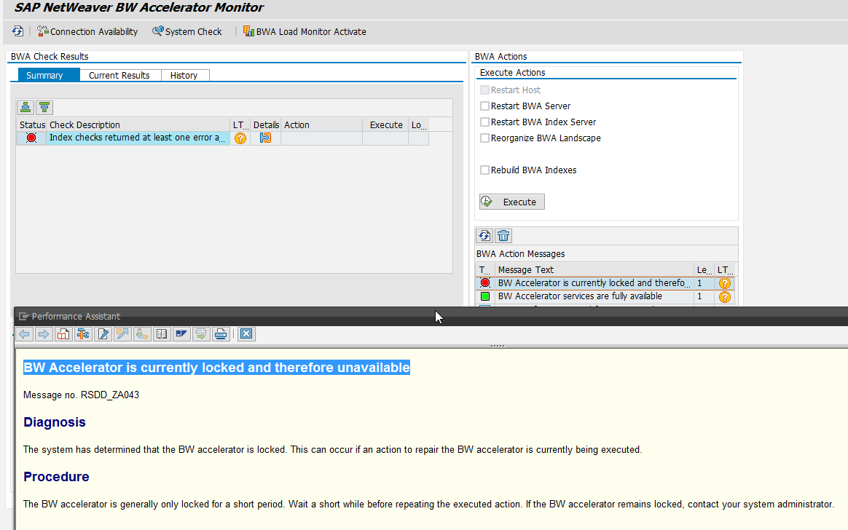Check the Reorganize BWA Landscape option
The image size is (848, 530).
tap(484, 138)
